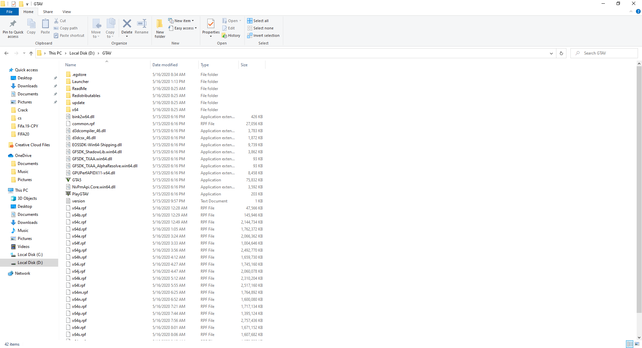The image size is (642, 348).
Task: Open the File menu
Action: (9, 11)
